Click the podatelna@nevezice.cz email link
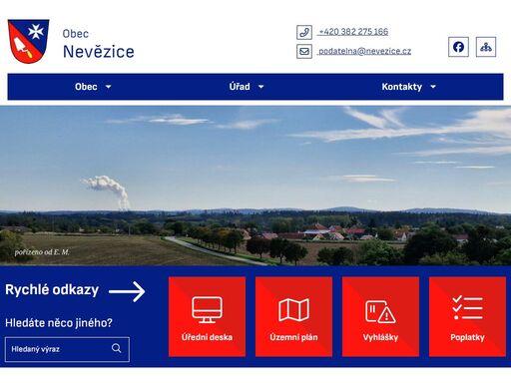511x383 pixels. click(x=364, y=51)
